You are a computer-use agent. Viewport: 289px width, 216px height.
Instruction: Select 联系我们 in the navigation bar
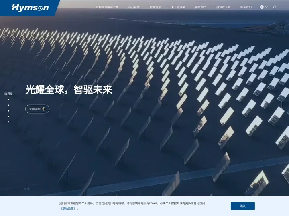(246, 7)
